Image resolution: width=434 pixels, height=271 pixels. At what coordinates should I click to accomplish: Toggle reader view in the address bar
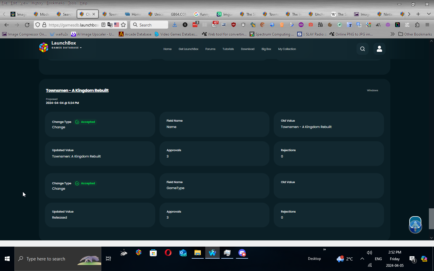103,25
